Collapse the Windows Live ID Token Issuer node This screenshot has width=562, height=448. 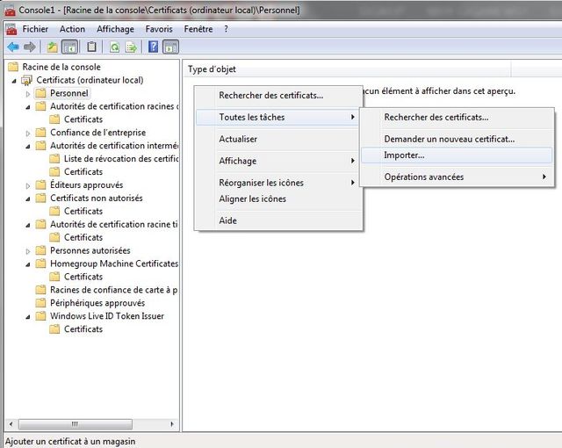pos(28,317)
